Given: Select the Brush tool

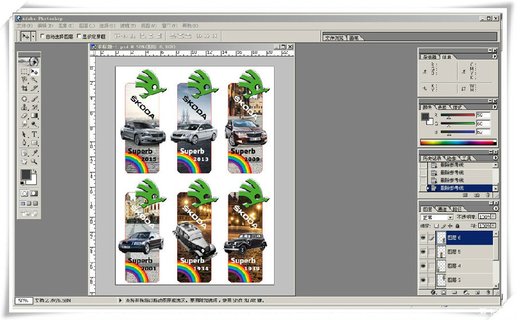Looking at the screenshot, I should pyautogui.click(x=34, y=98).
